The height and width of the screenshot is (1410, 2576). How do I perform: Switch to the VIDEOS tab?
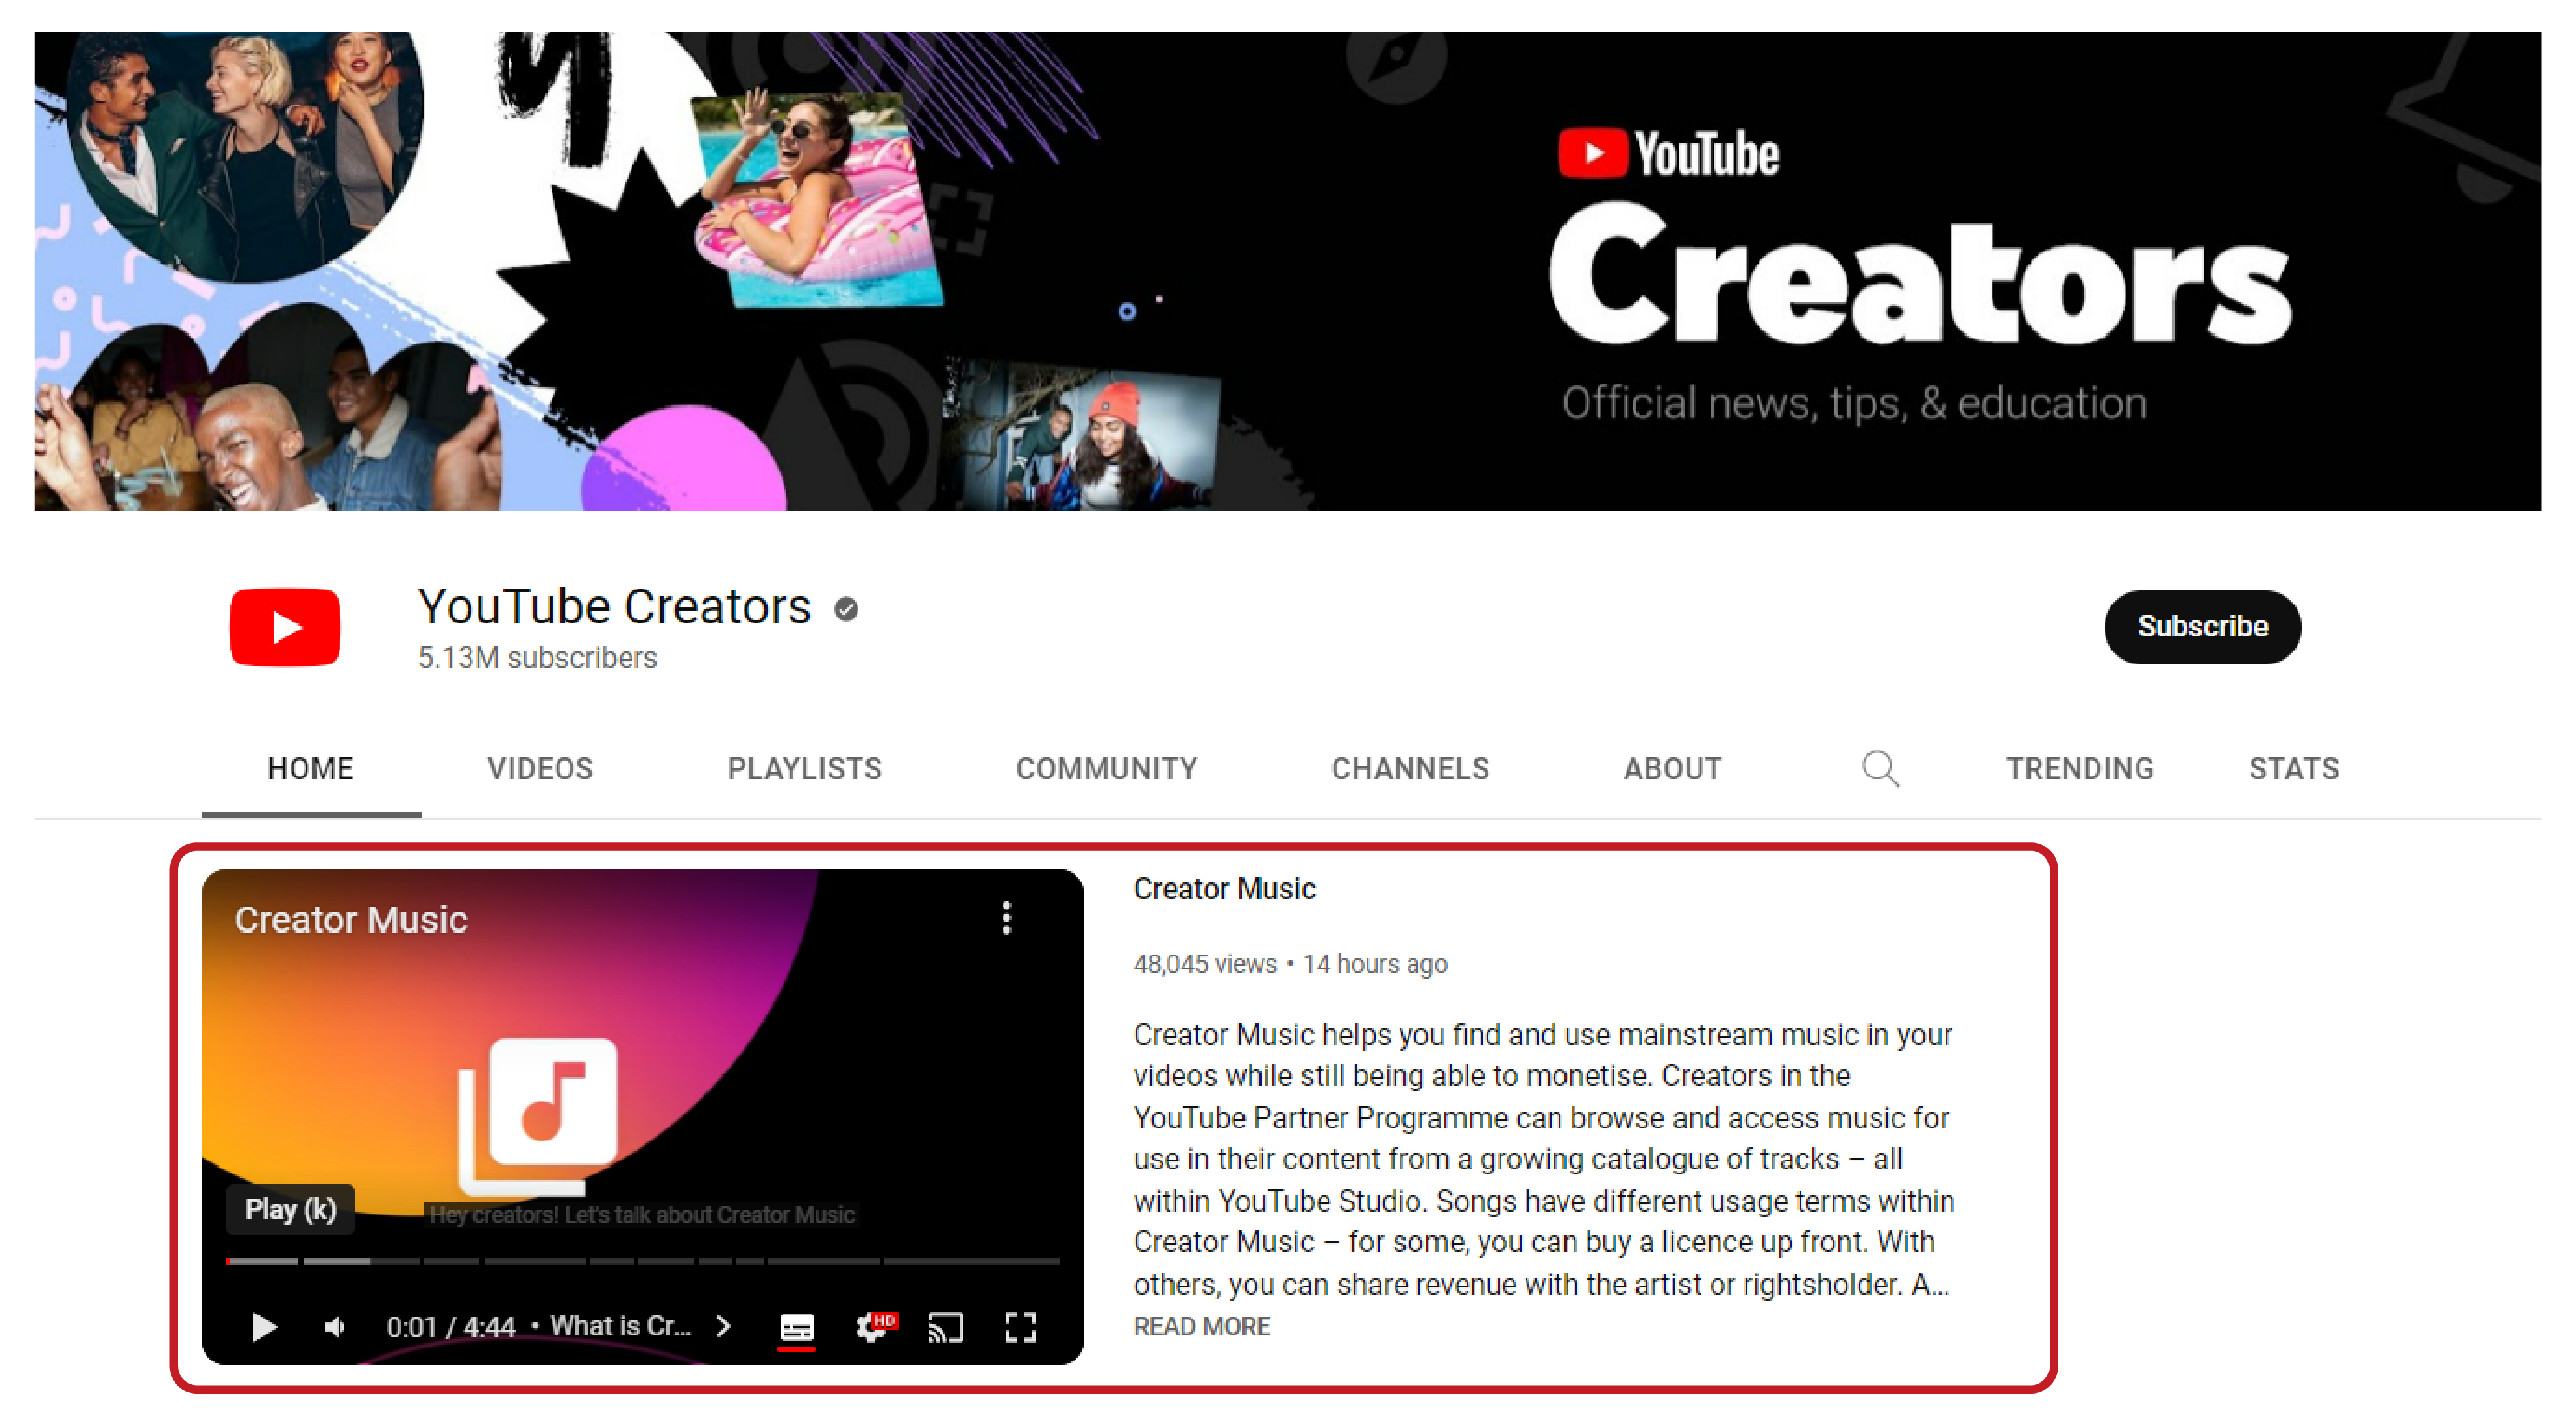(x=540, y=768)
